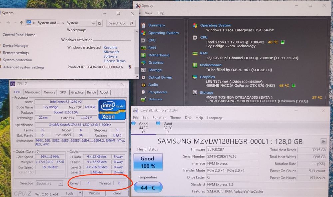Open Tools dropdown arrow in CPU-Z
This screenshot has width=333, height=197.
click(80, 193)
